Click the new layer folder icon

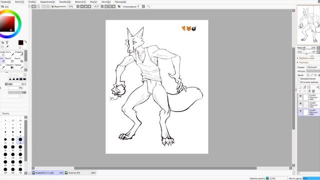(x=309, y=87)
